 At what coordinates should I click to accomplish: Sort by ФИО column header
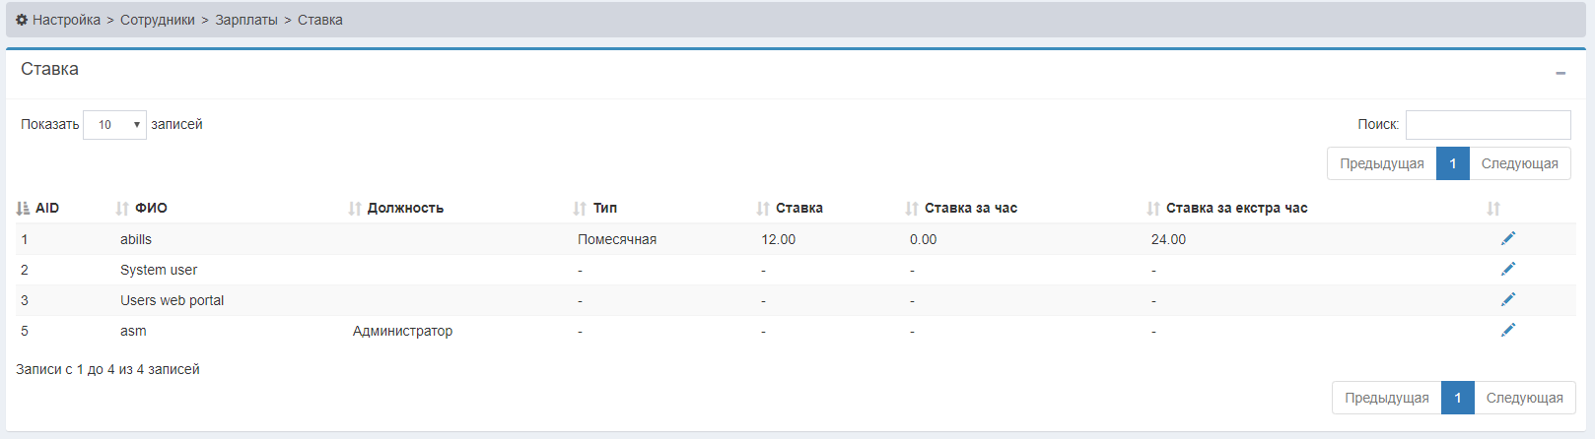[x=151, y=208]
